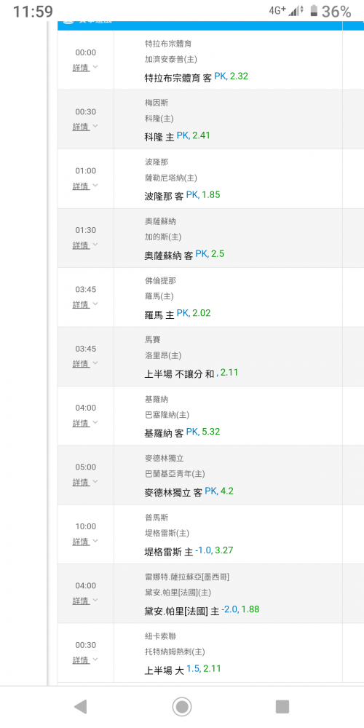
Task: Tap the Android home circle icon
Action: (x=182, y=707)
